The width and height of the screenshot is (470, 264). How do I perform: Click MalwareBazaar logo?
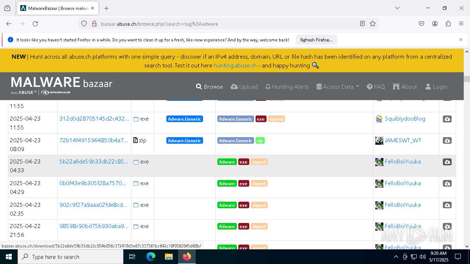pos(62,86)
